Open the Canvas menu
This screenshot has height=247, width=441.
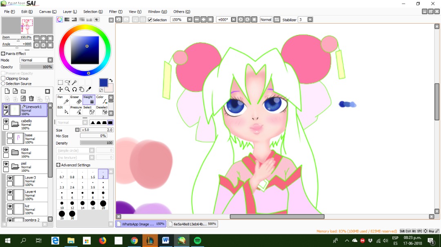(x=48, y=11)
